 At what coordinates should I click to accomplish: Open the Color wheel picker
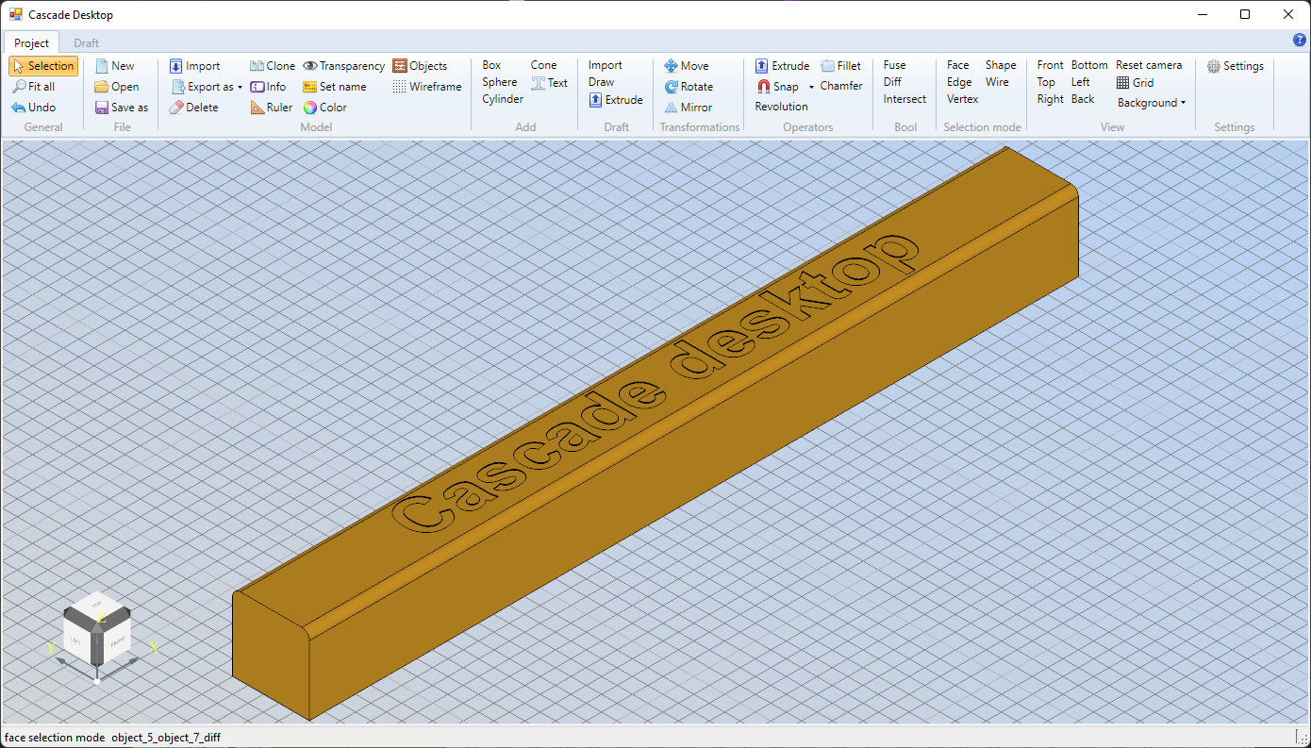click(x=309, y=108)
